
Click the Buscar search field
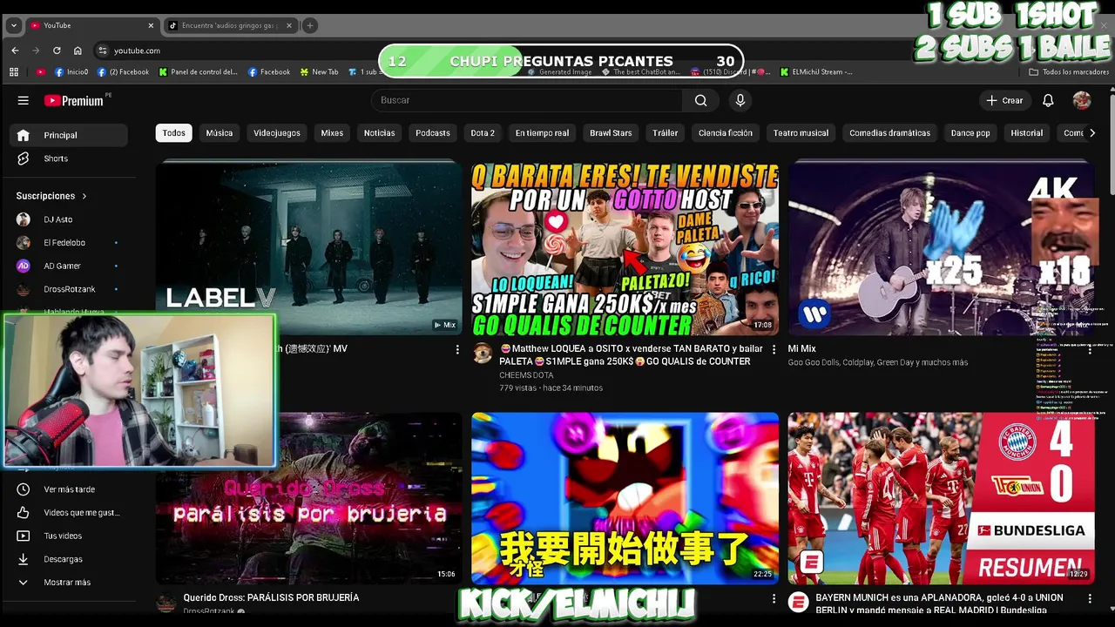[x=527, y=100]
